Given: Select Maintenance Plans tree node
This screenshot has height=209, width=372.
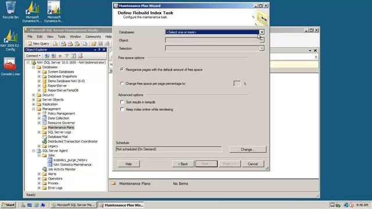Looking at the screenshot, I should pos(61,128).
